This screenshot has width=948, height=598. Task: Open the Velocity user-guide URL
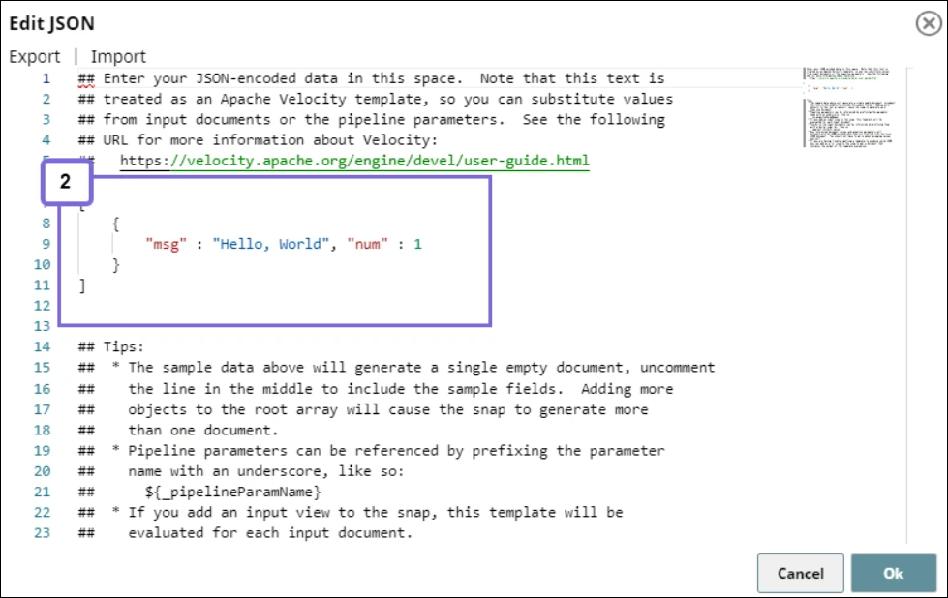tap(354, 161)
